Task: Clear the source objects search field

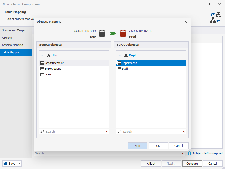Action: (x=106, y=132)
